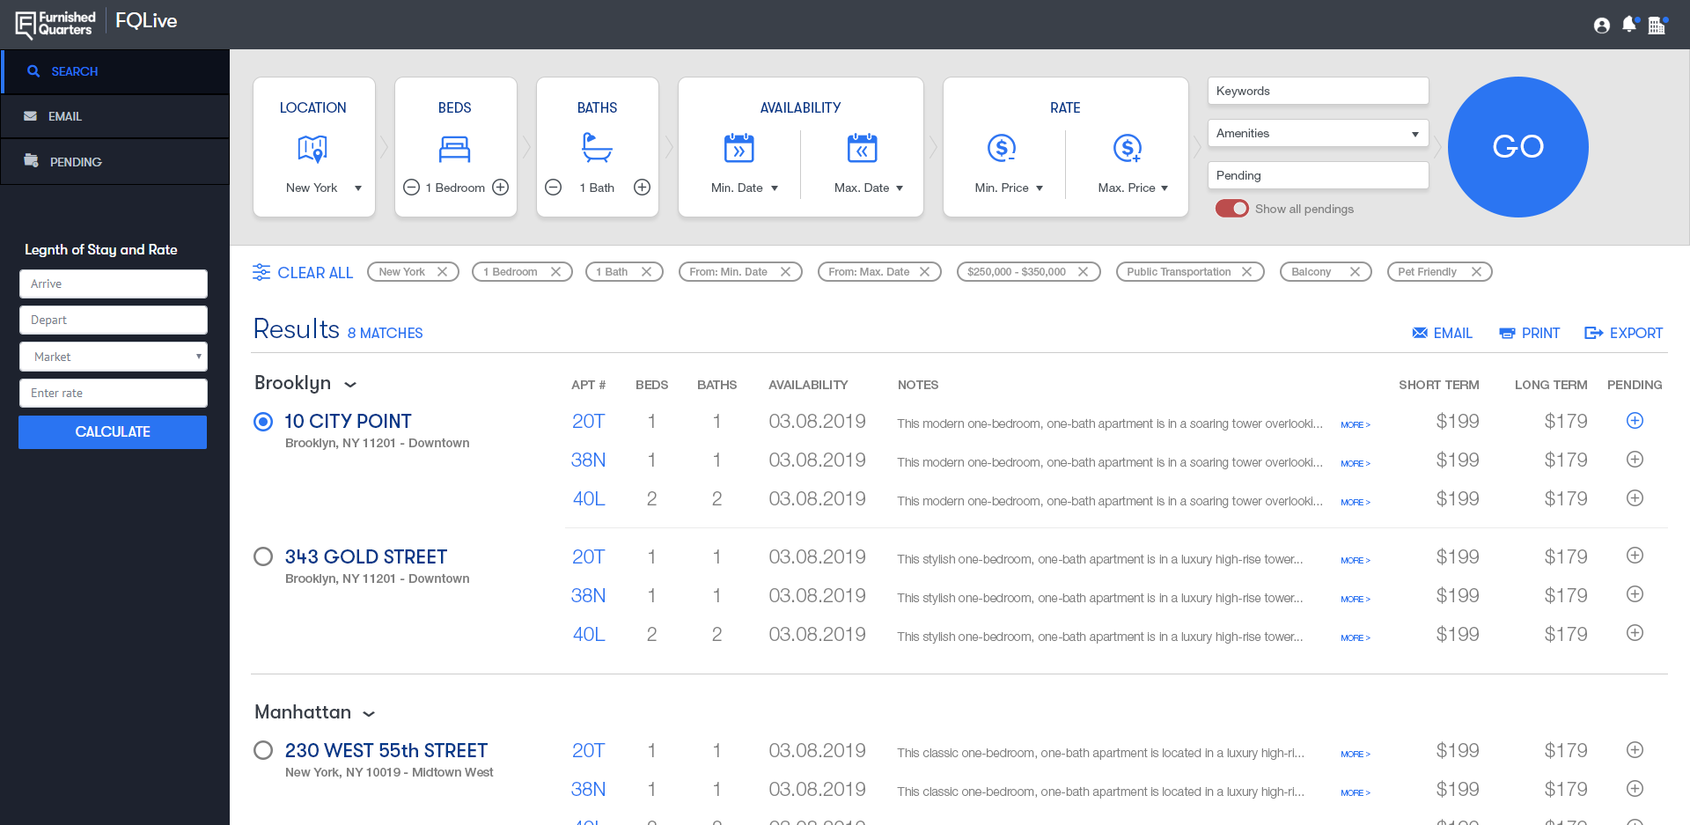
Task: Add 343 Gold Street apt 40L to pending
Action: 1635,633
